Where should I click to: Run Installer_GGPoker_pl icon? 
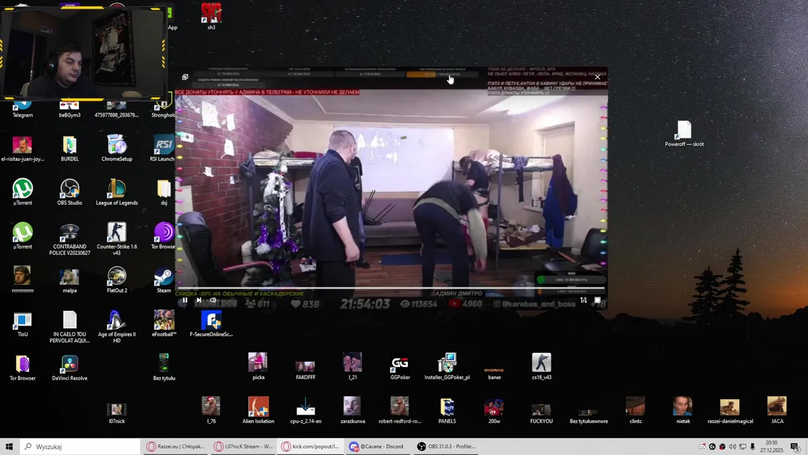pos(447,367)
